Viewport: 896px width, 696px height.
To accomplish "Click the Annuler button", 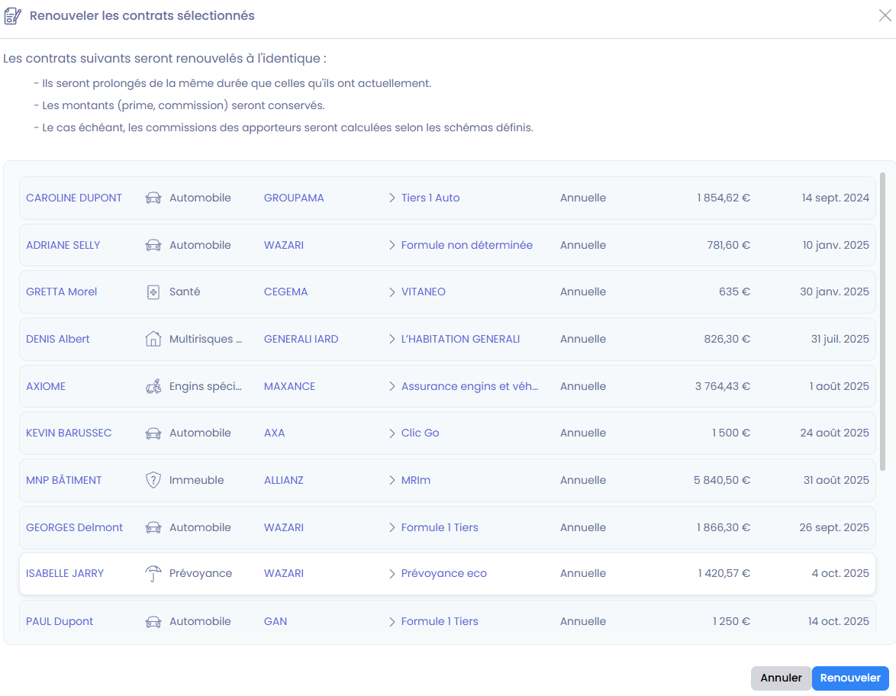I will click(x=781, y=678).
